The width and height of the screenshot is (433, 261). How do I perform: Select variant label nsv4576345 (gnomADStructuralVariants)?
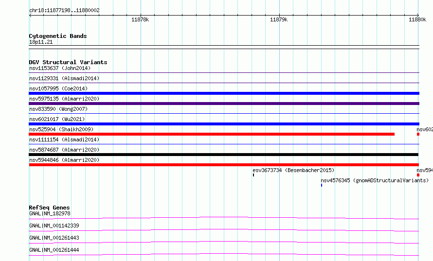click(x=375, y=180)
